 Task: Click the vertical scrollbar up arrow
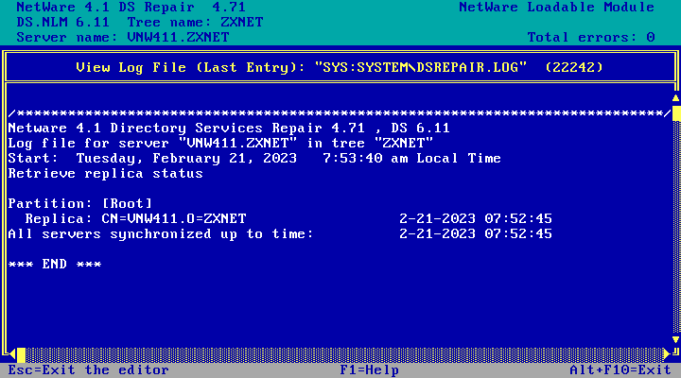point(675,98)
